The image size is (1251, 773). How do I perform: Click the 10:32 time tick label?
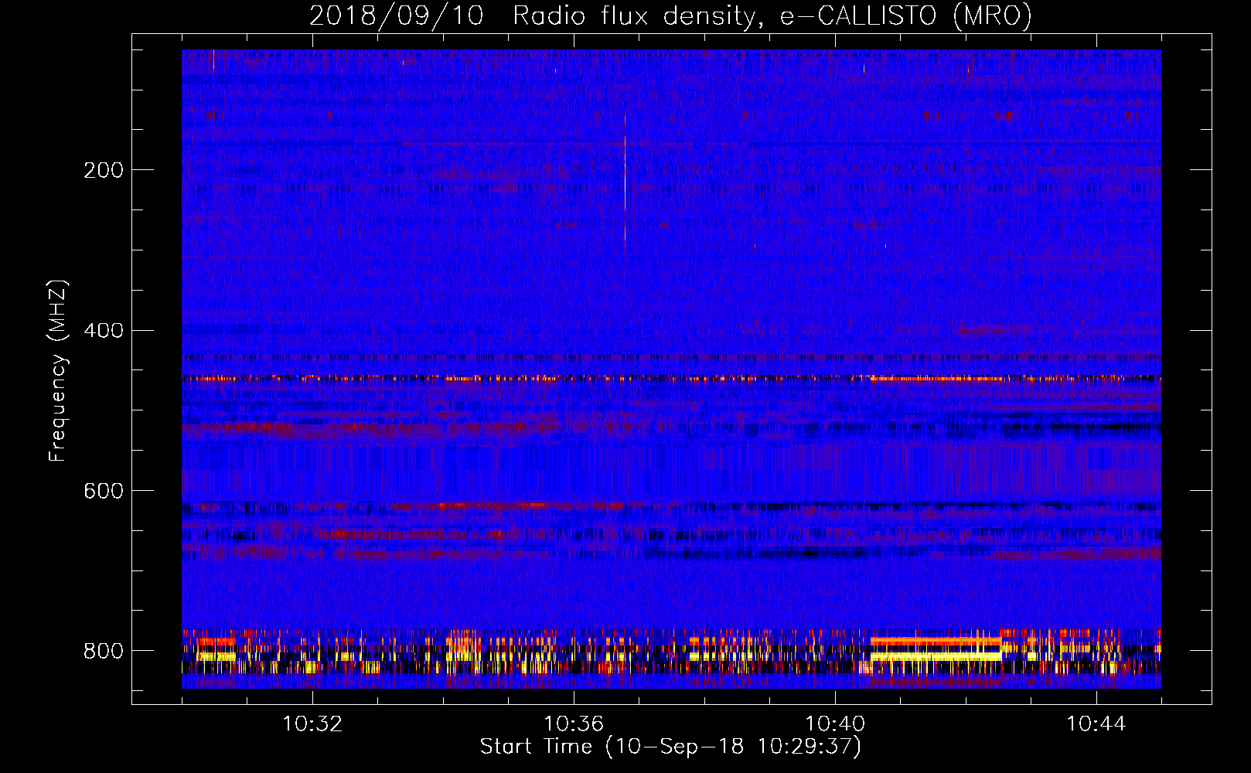[x=312, y=724]
